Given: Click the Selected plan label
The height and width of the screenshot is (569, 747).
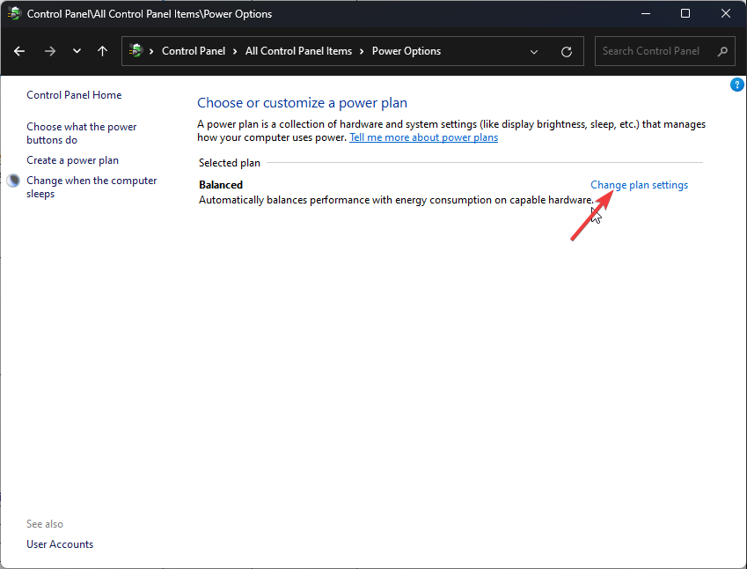Looking at the screenshot, I should coord(229,163).
